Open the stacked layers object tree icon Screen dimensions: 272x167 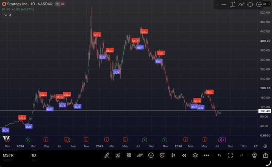tap(195, 155)
